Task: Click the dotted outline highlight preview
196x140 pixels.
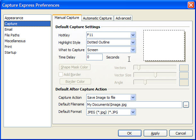Action: [x=164, y=45]
